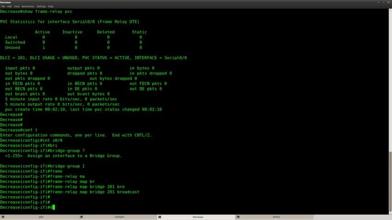Click 'out FECN pkts 0' counter
Viewport: 392px width, 220px height.
click(148, 84)
